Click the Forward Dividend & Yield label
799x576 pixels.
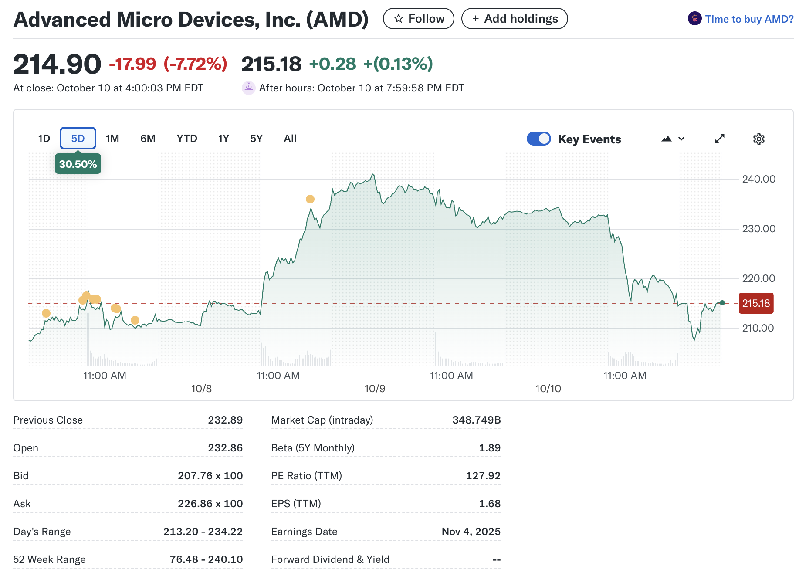(330, 559)
